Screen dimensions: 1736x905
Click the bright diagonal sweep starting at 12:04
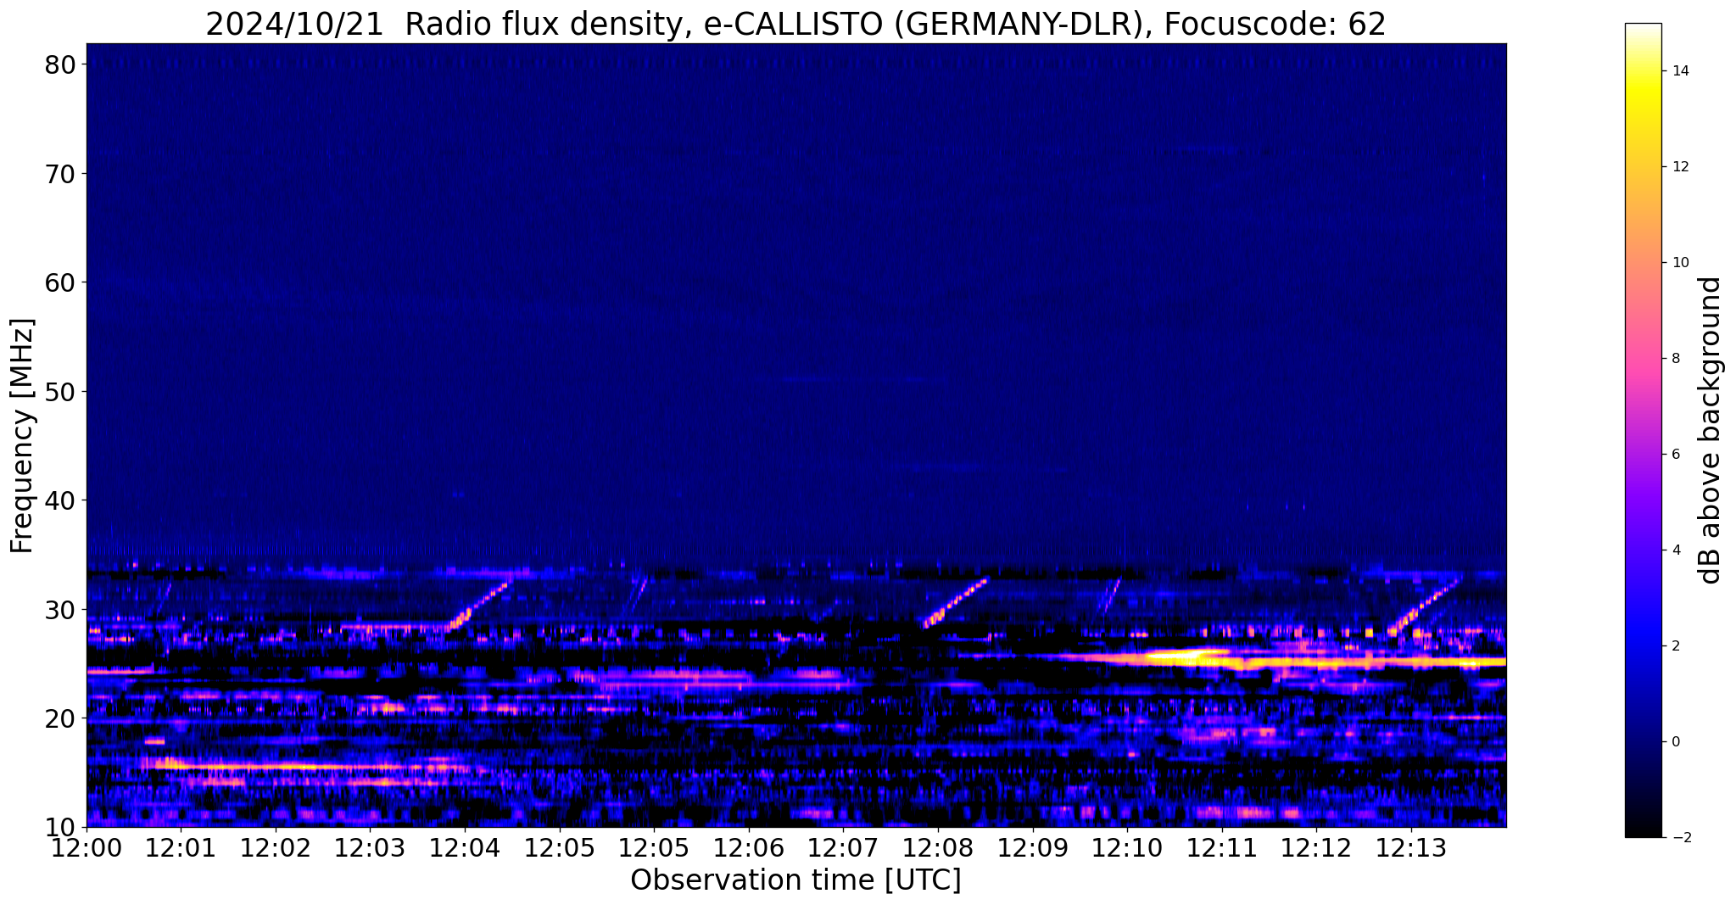click(477, 606)
